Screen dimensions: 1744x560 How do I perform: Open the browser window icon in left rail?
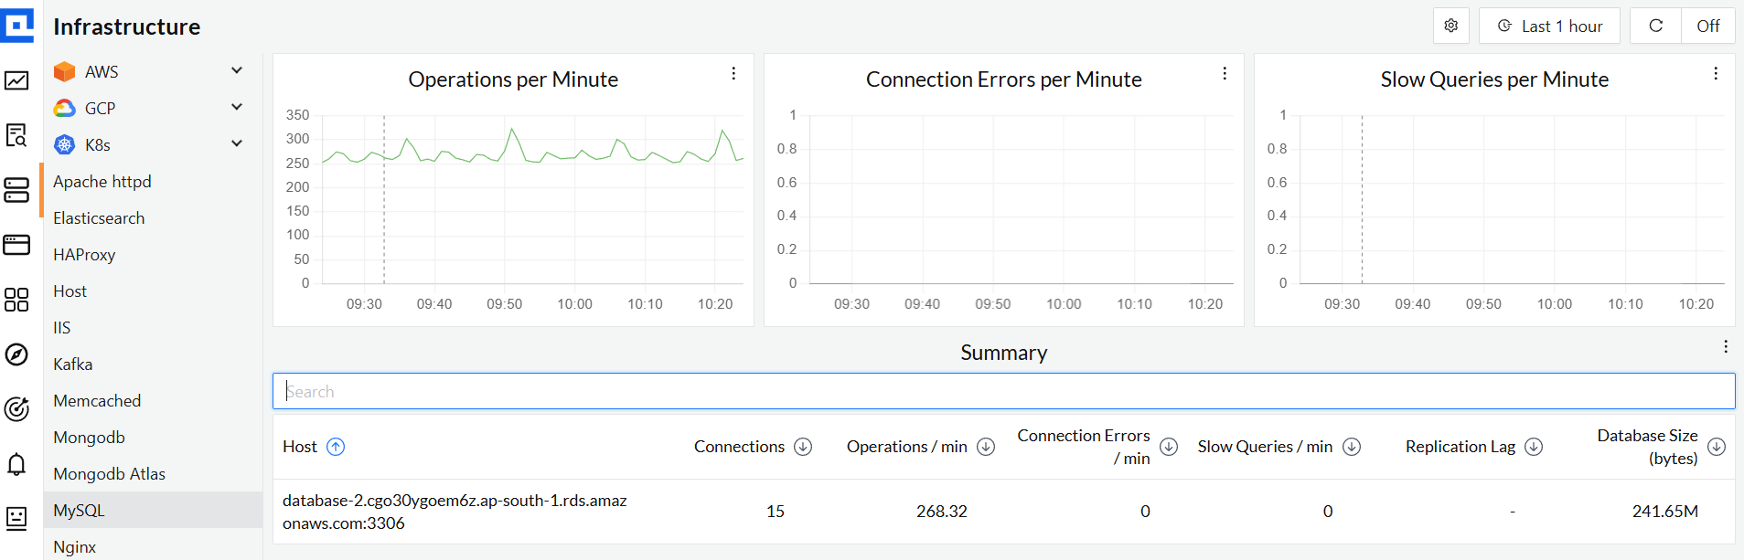16,245
